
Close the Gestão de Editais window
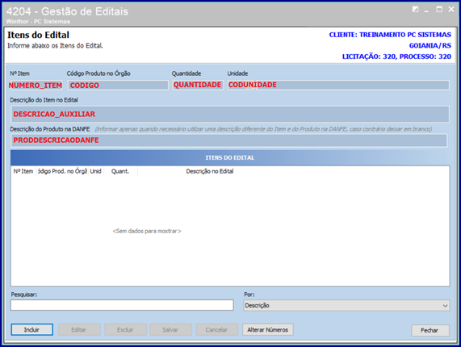click(x=451, y=10)
